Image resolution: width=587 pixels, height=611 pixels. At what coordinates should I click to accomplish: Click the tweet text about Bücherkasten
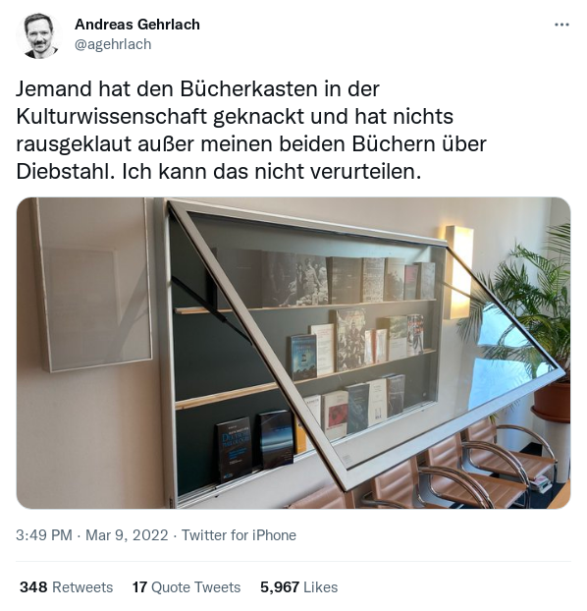click(251, 130)
